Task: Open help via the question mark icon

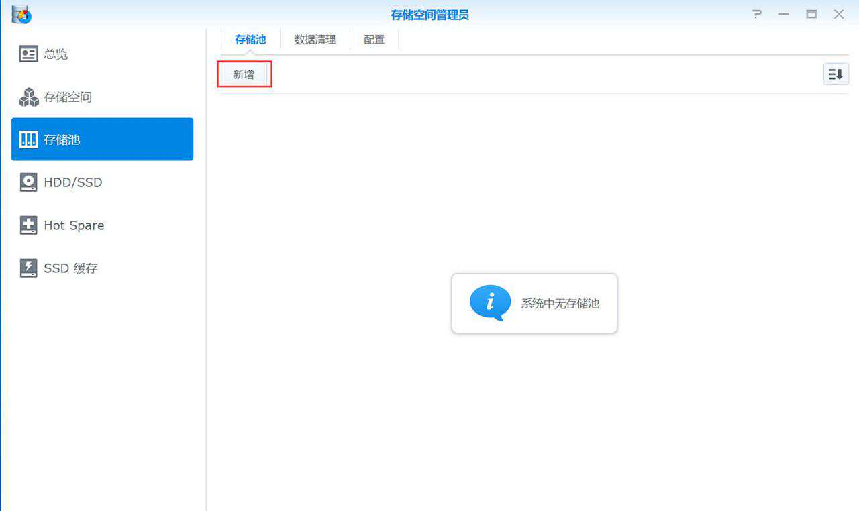Action: (758, 14)
